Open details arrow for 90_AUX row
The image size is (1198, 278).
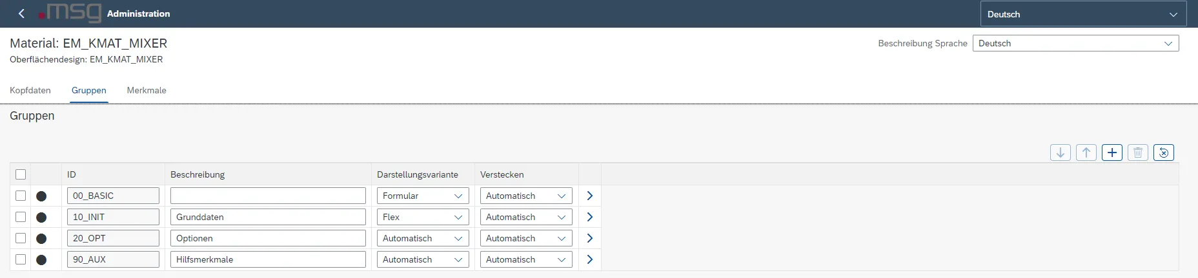[589, 259]
